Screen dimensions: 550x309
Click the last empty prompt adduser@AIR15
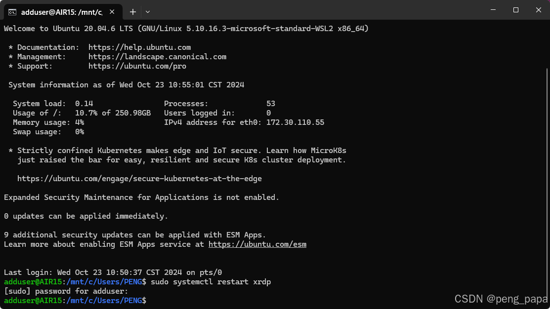75,301
